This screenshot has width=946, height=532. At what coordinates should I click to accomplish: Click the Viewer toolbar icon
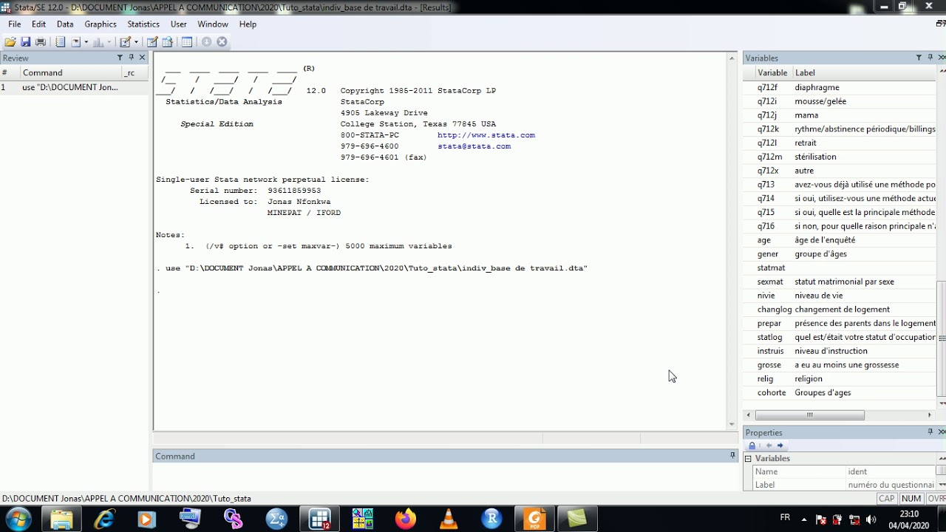point(76,42)
